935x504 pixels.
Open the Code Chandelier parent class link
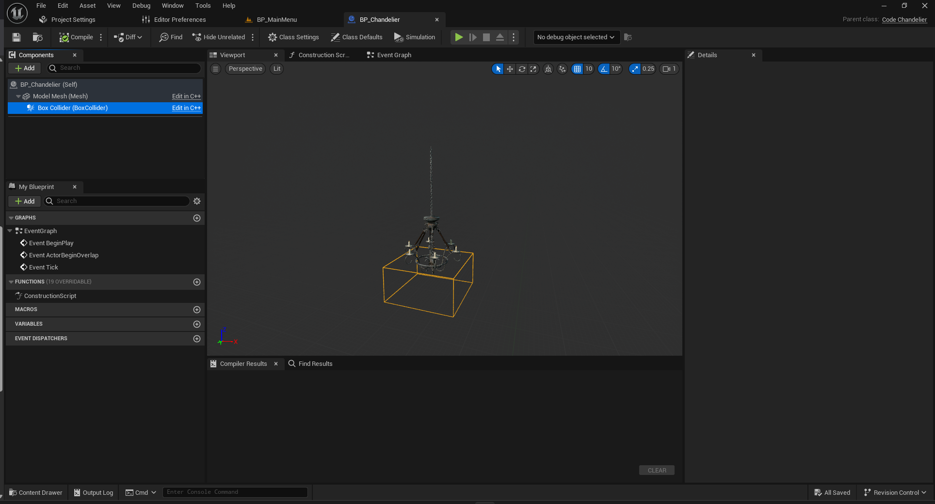[x=904, y=20]
